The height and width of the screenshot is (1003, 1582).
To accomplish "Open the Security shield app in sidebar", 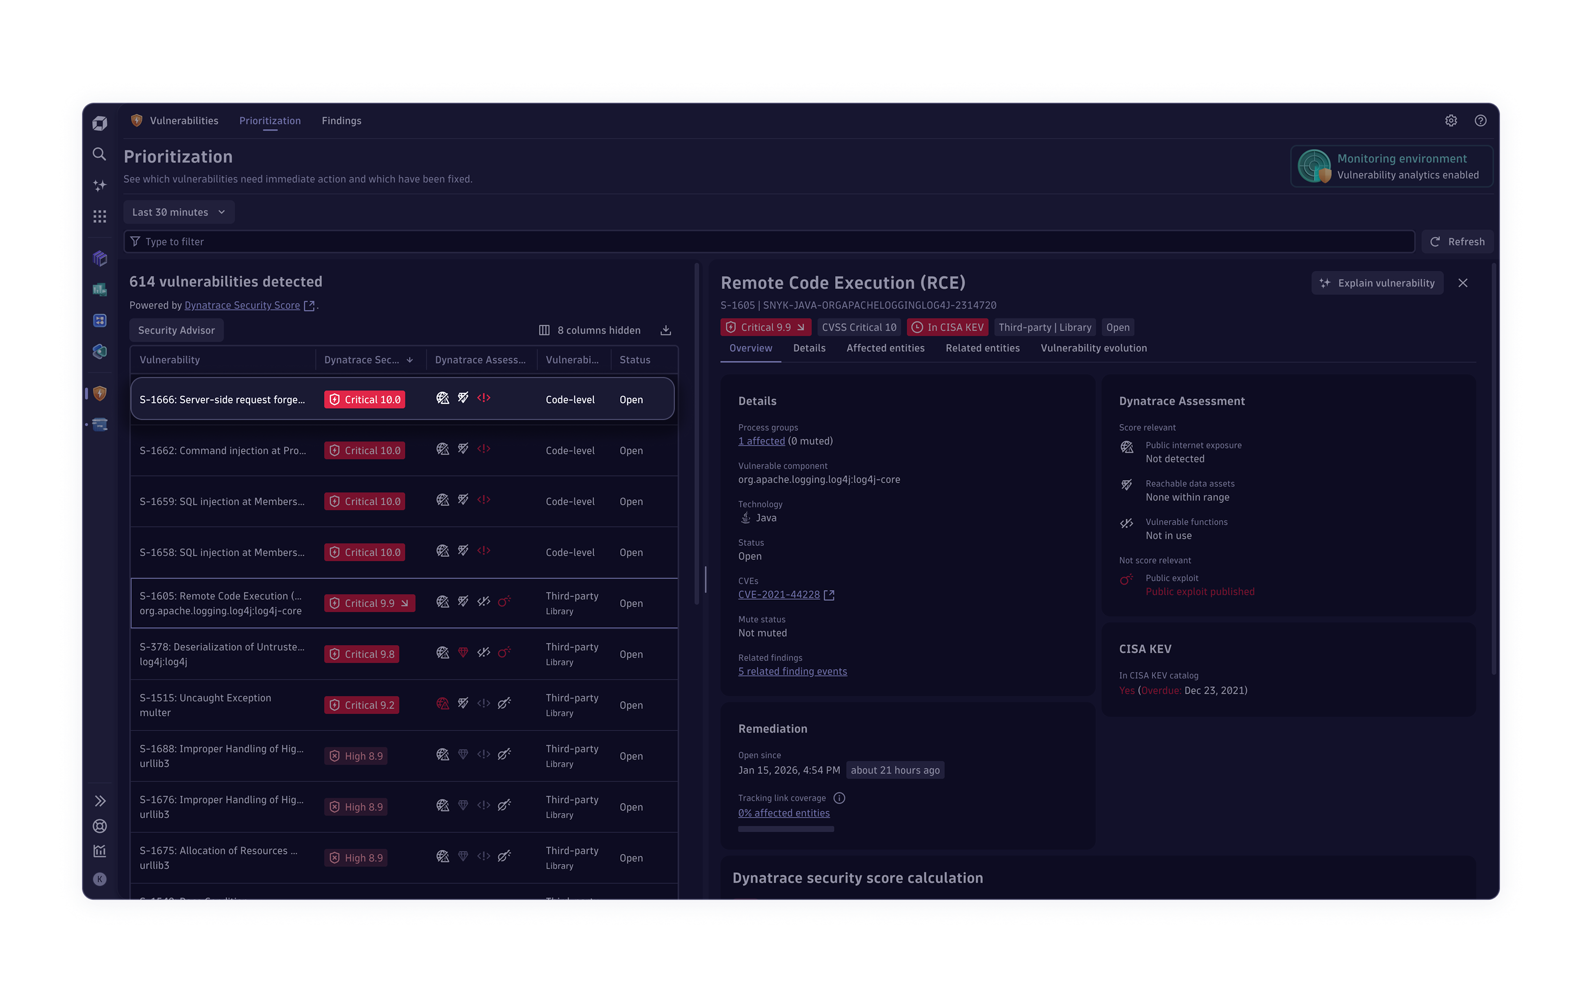I will (99, 393).
